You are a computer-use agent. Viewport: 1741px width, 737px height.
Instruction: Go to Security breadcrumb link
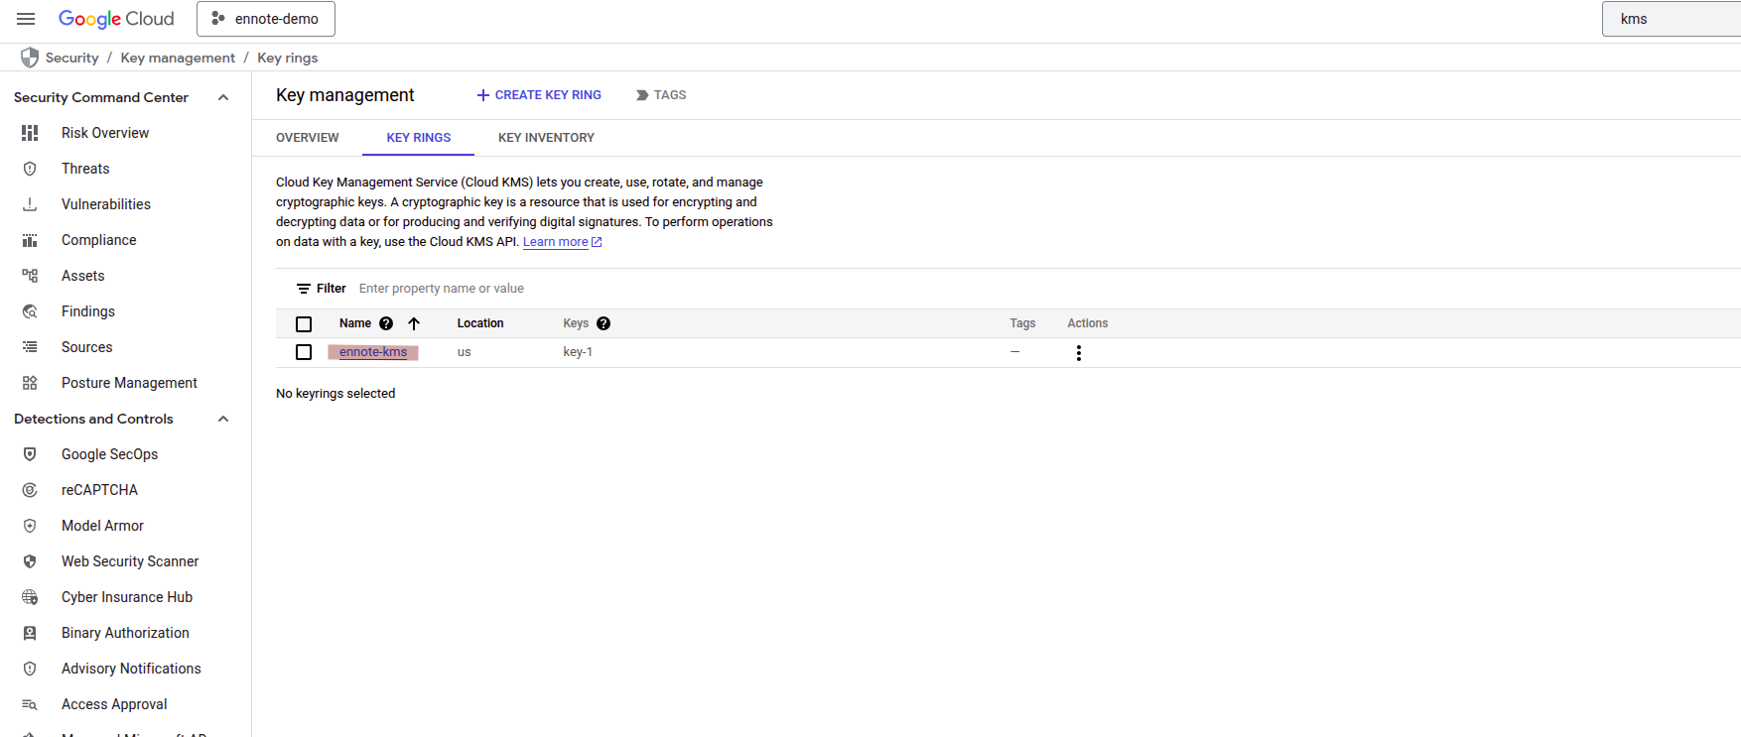point(71,58)
